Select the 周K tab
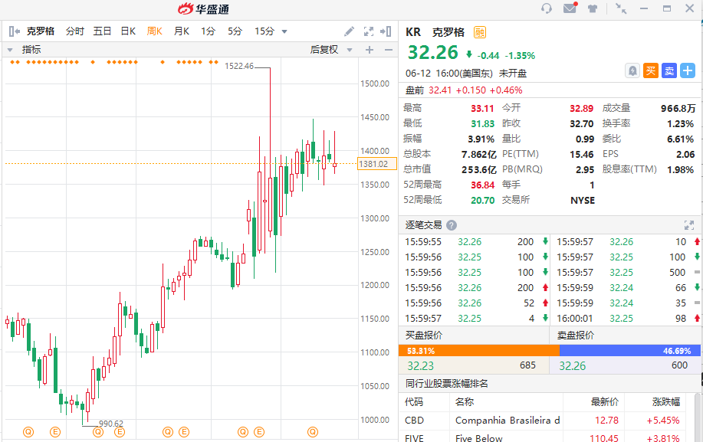The height and width of the screenshot is (442, 703). coord(155,31)
